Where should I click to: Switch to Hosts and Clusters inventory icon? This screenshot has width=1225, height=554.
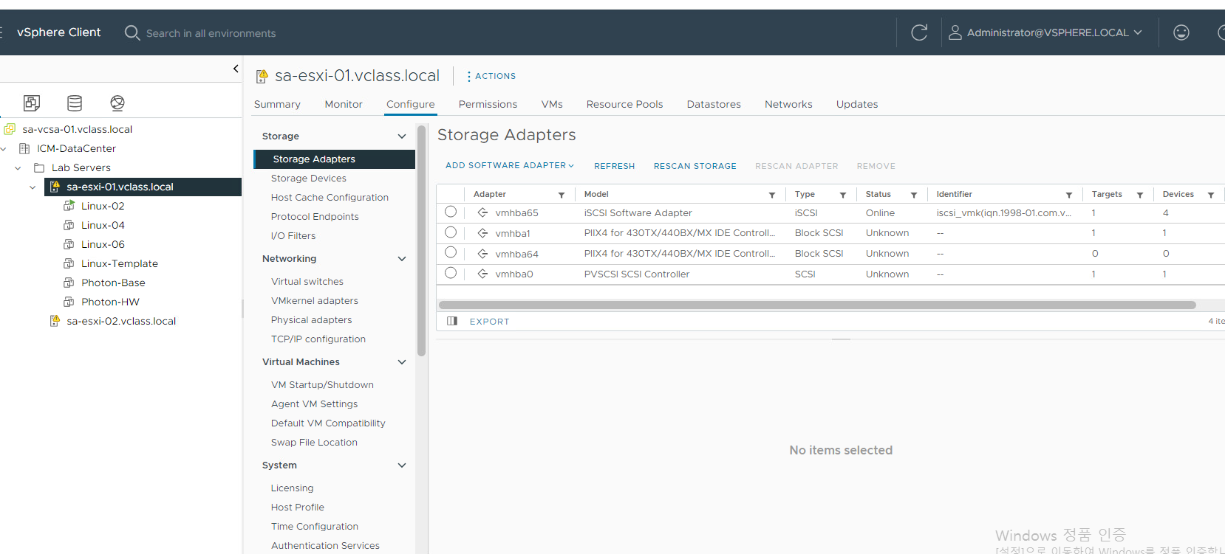(32, 103)
